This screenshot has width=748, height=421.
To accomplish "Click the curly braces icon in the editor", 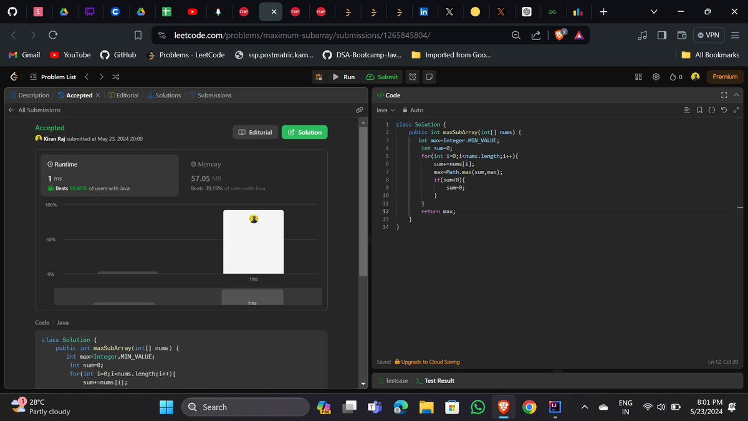I will click(x=712, y=110).
